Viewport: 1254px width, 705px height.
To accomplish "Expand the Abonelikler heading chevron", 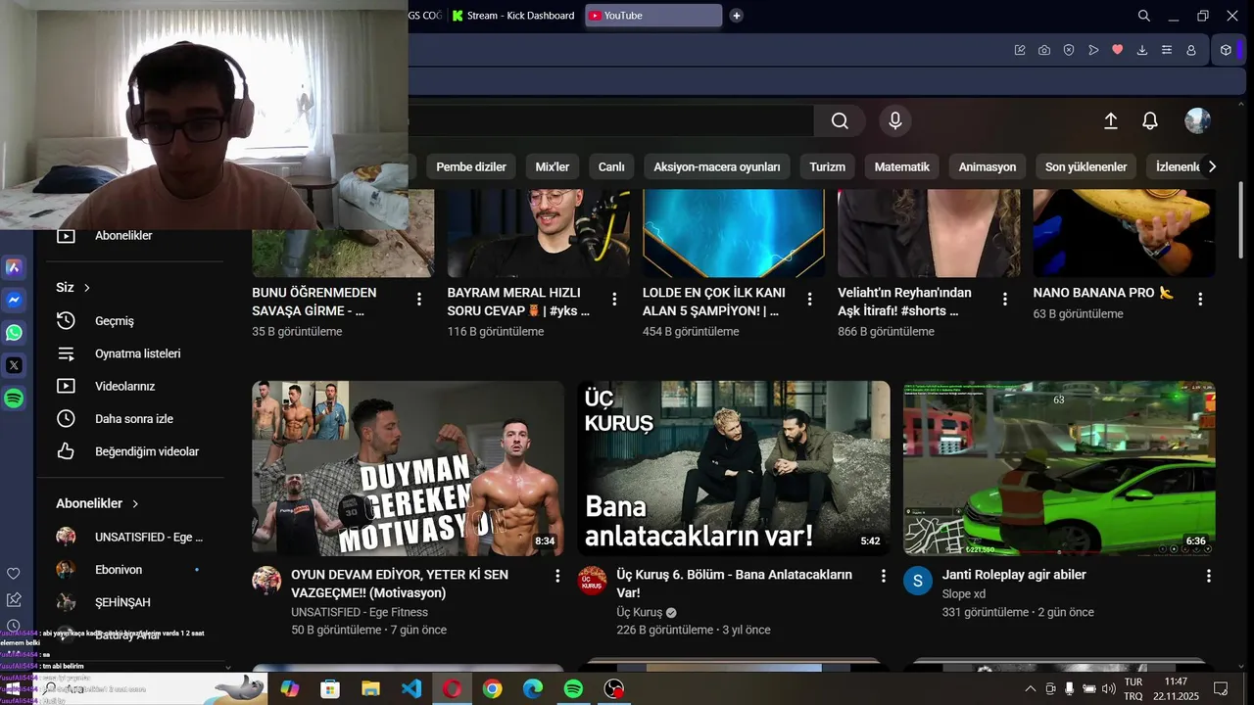I will point(135,503).
